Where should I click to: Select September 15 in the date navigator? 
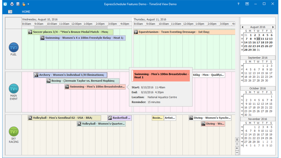[x=263, y=73]
